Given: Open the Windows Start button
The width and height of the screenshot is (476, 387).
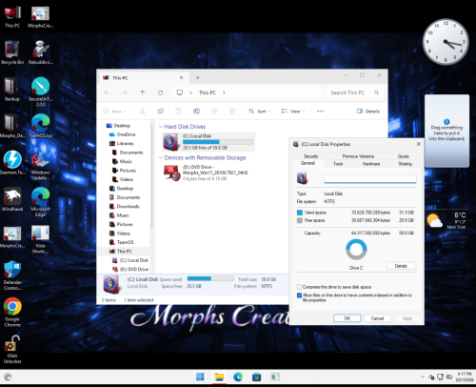Looking at the screenshot, I should pos(200,377).
